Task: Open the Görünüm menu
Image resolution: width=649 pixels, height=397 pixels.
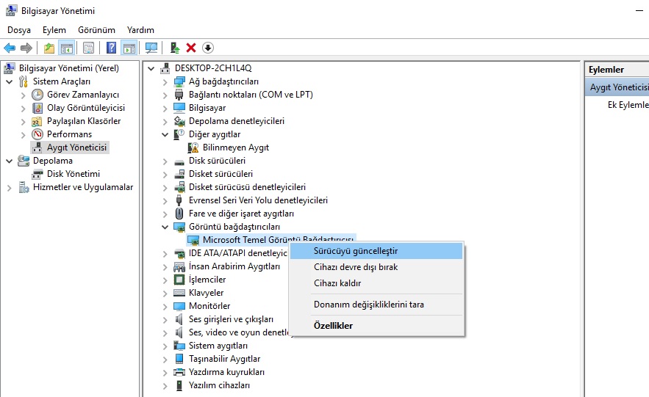Action: point(96,30)
